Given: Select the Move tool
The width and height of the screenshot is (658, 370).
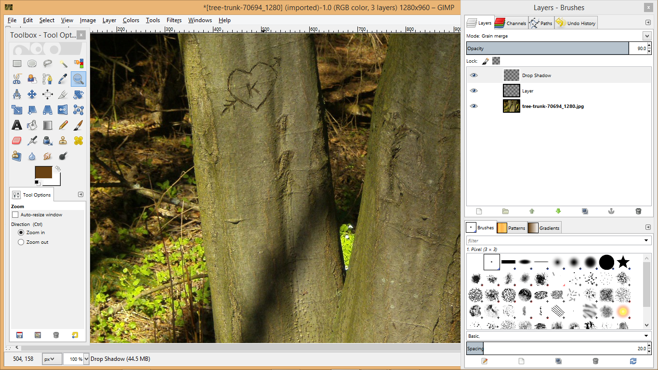Looking at the screenshot, I should pos(32,94).
